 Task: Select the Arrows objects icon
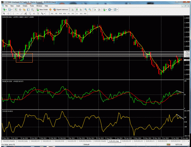(x=42, y=13)
